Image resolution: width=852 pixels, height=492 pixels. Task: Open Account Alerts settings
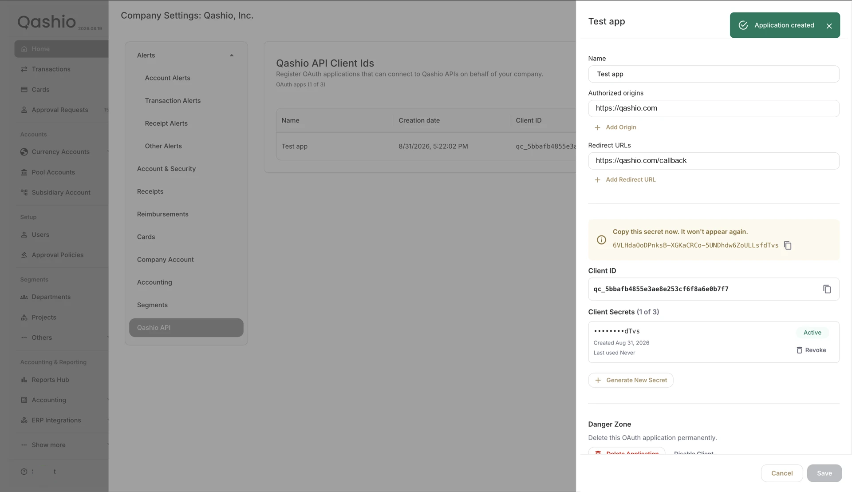167,78
